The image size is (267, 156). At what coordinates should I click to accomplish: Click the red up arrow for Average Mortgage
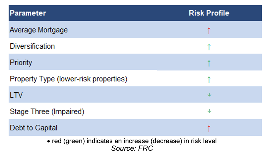tap(209, 31)
